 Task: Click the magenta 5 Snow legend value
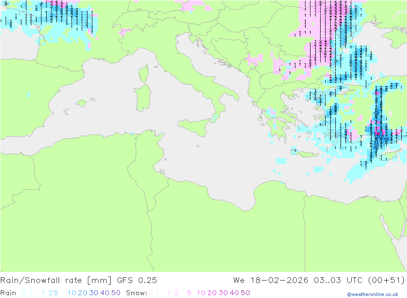pos(189,293)
